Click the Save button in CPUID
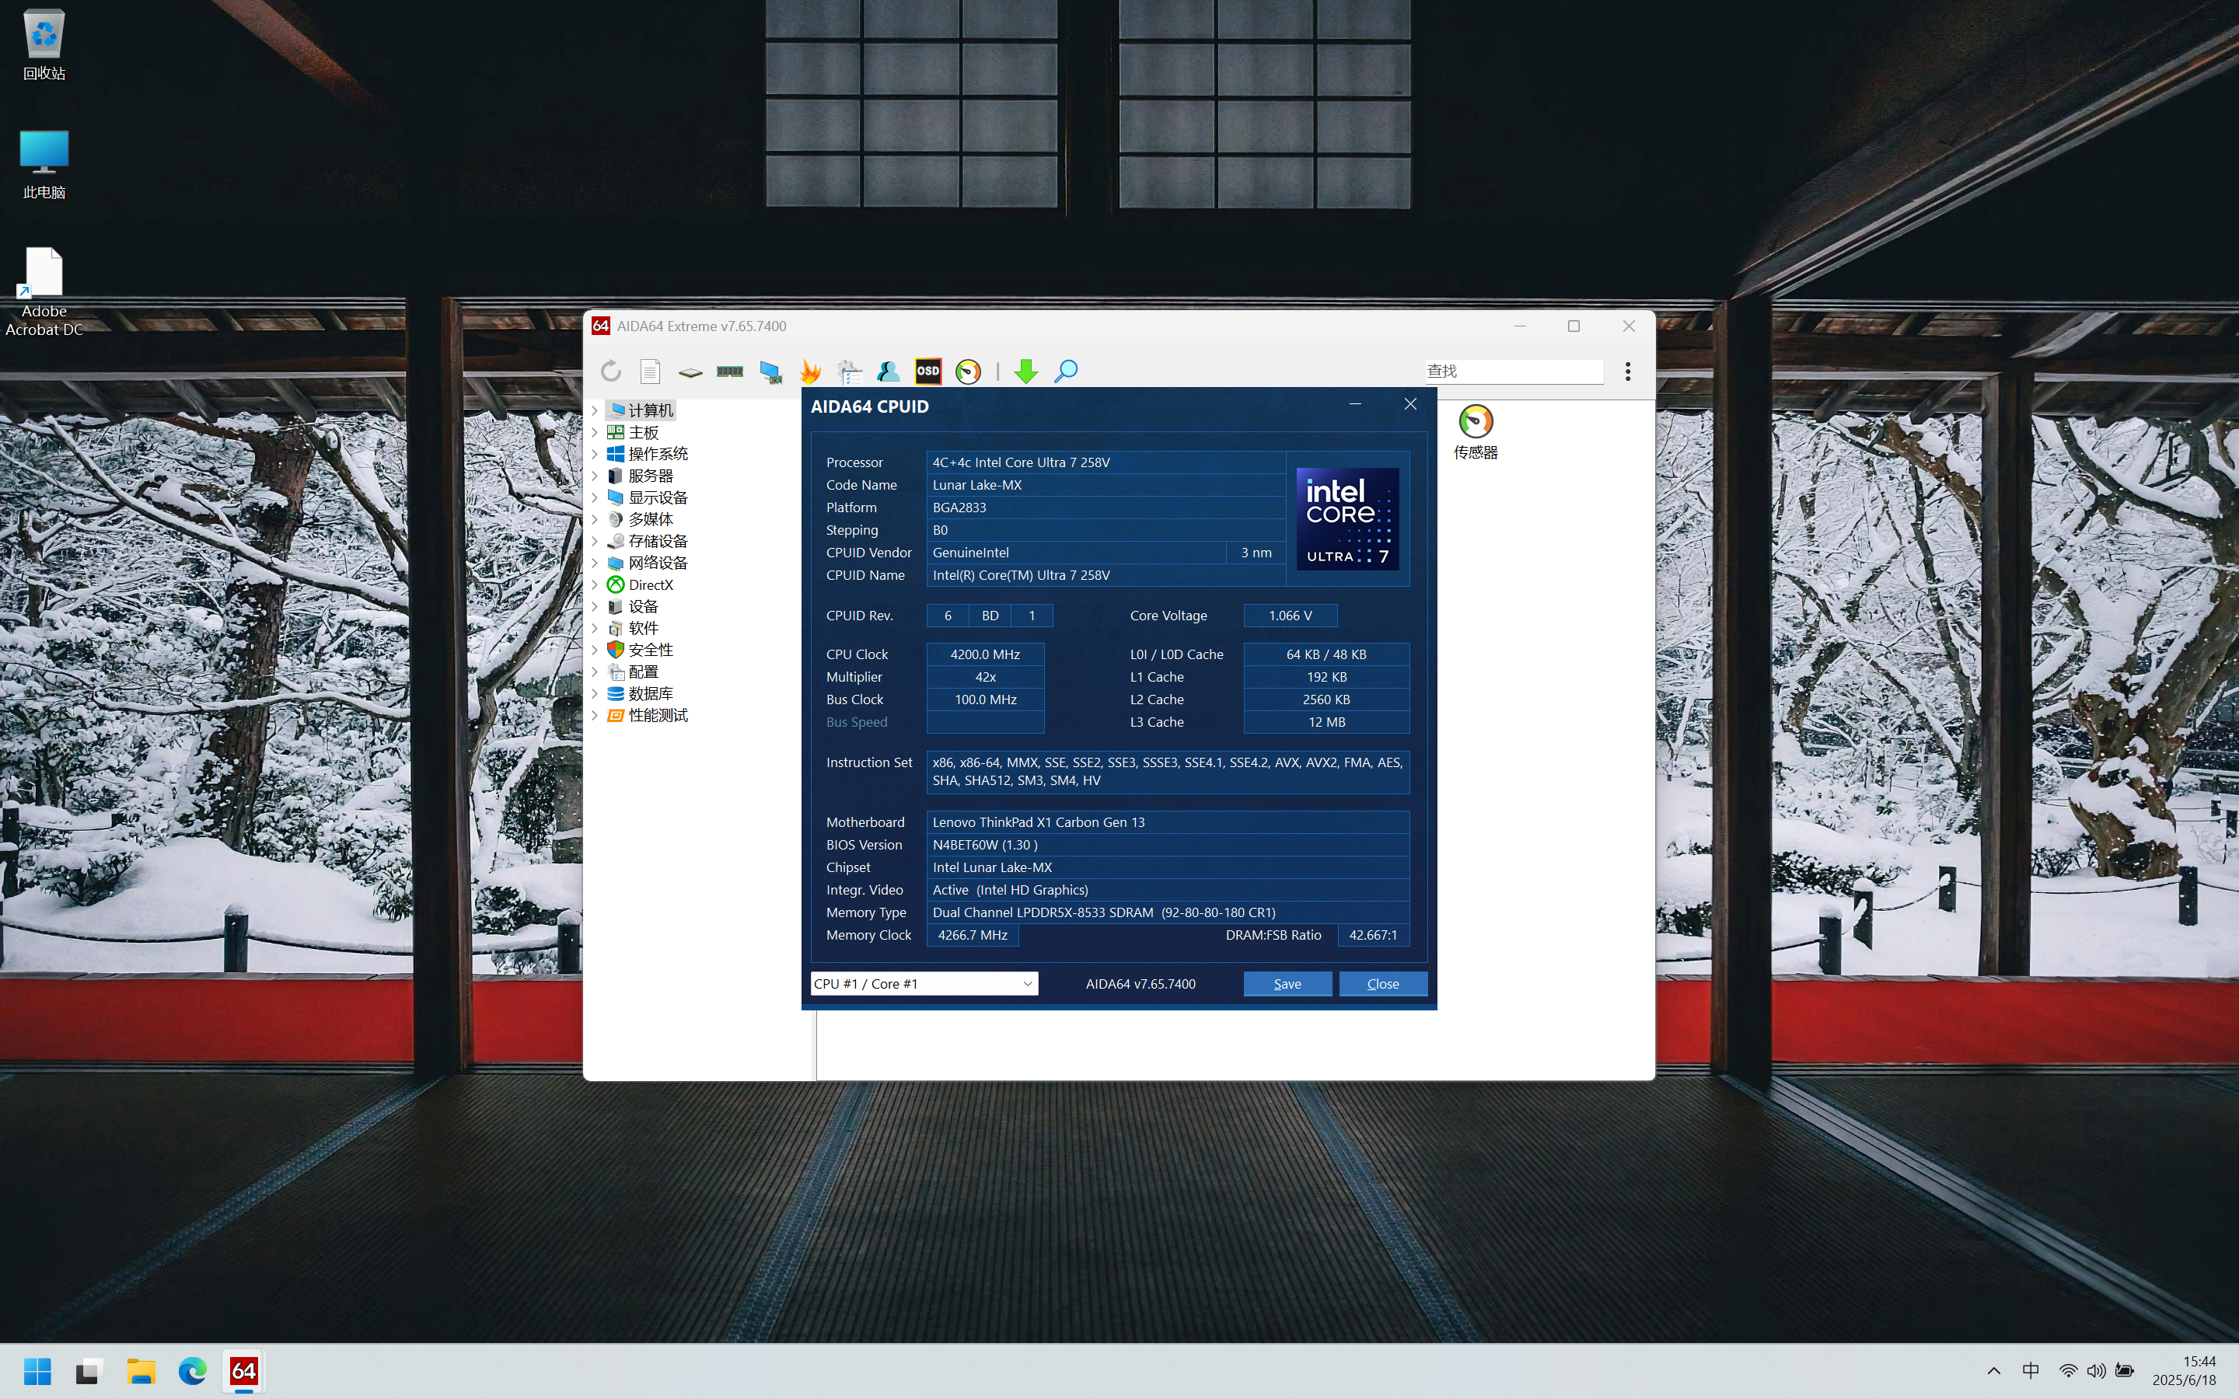Screen dimensions: 2239x1399 click(1287, 983)
